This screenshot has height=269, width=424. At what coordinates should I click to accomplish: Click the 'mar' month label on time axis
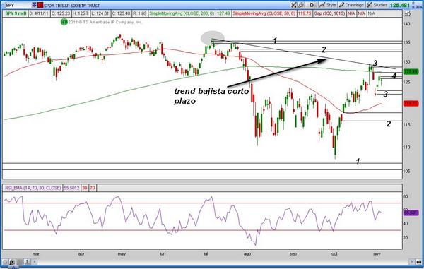tap(36, 254)
